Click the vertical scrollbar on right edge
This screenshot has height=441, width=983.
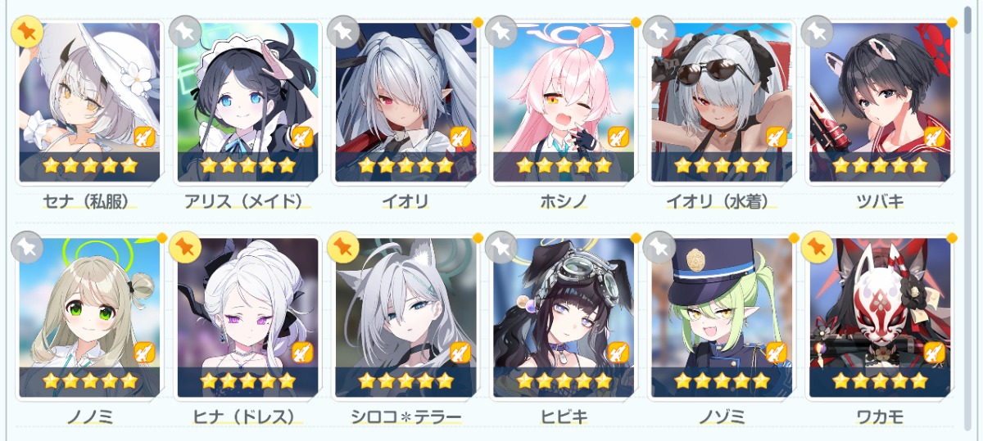tap(969, 220)
